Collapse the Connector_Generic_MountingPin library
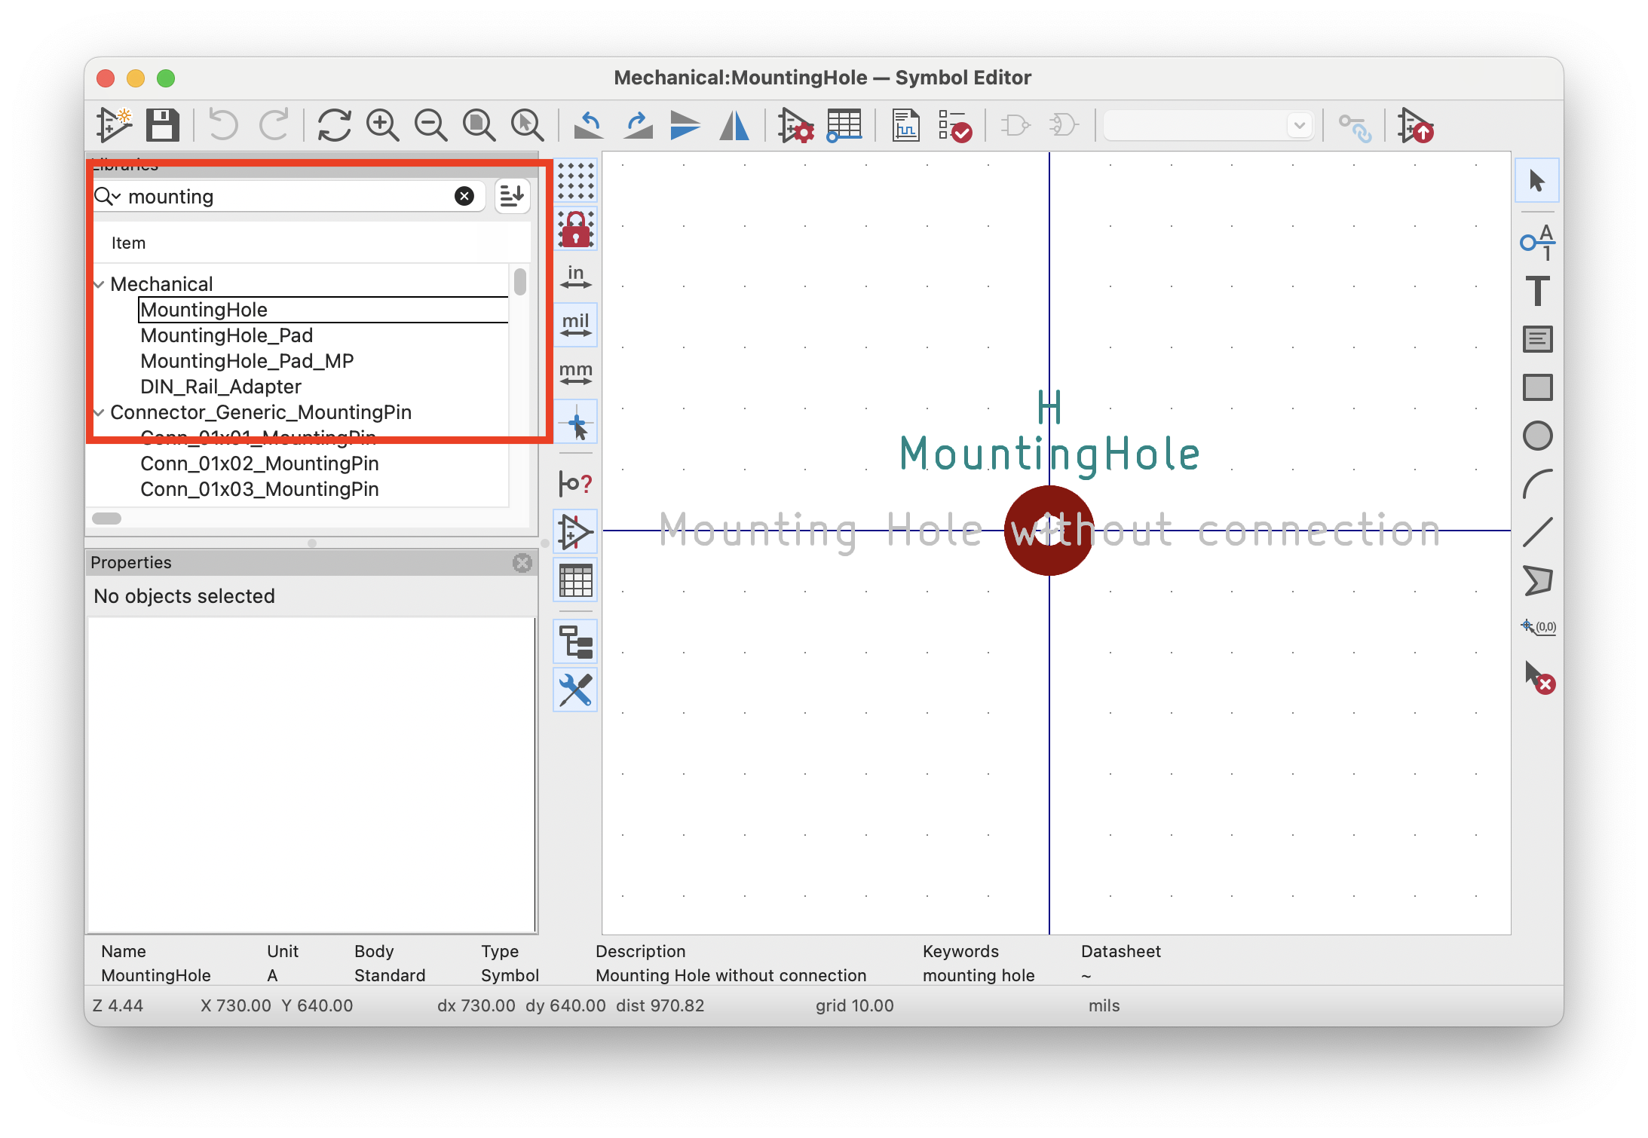Image resolution: width=1648 pixels, height=1138 pixels. pyautogui.click(x=99, y=412)
